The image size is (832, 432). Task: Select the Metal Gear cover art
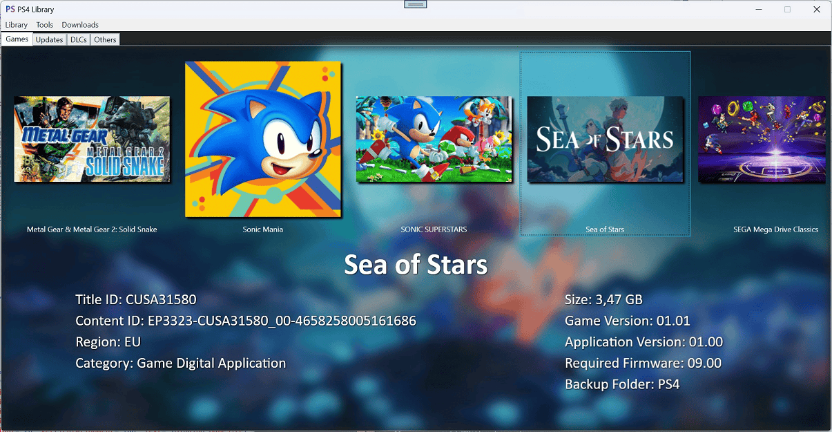(x=92, y=139)
